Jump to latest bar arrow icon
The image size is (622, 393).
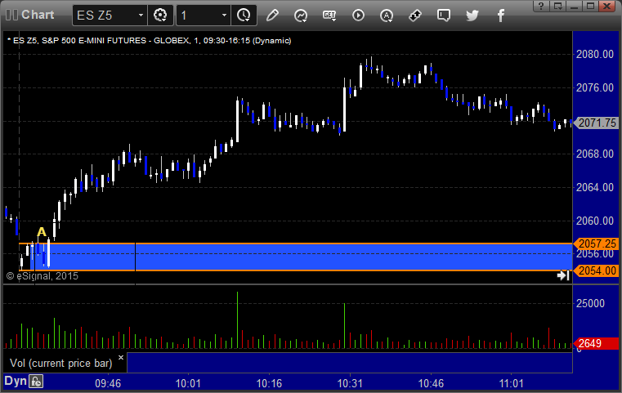[563, 275]
